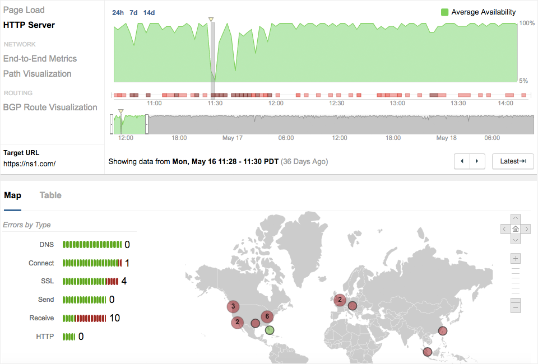Pan the map downward
This screenshot has height=364, width=538.
(x=516, y=239)
